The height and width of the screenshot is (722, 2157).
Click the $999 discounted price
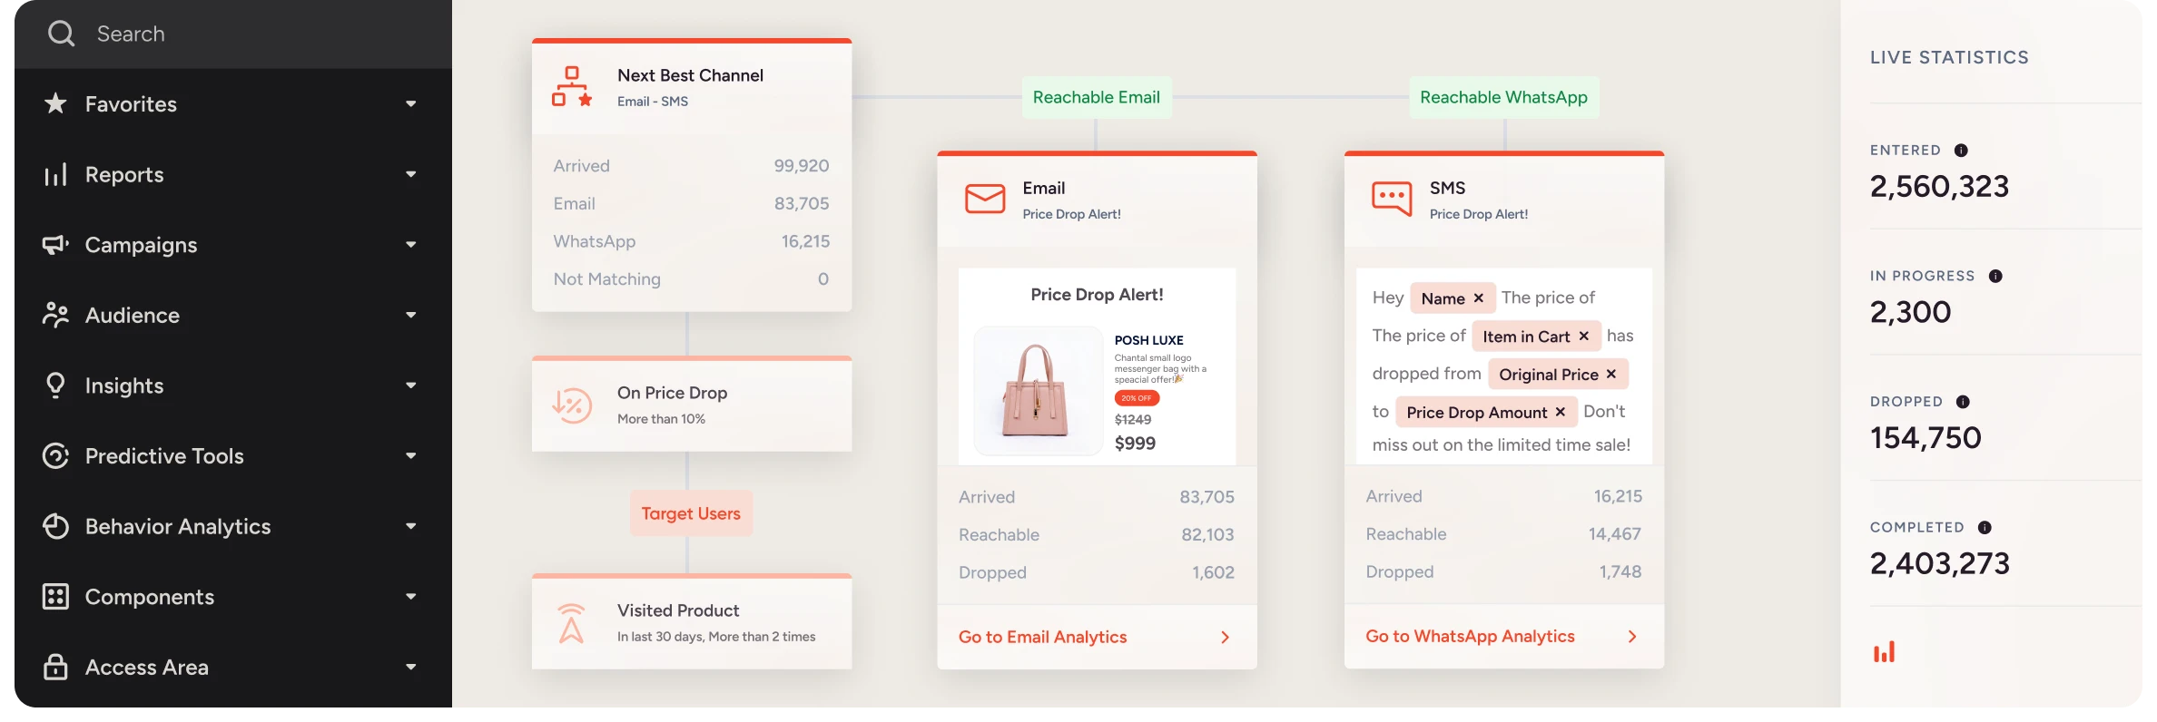[x=1135, y=444]
